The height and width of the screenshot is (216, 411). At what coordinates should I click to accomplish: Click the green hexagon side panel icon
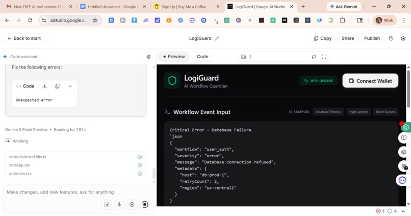405,127
